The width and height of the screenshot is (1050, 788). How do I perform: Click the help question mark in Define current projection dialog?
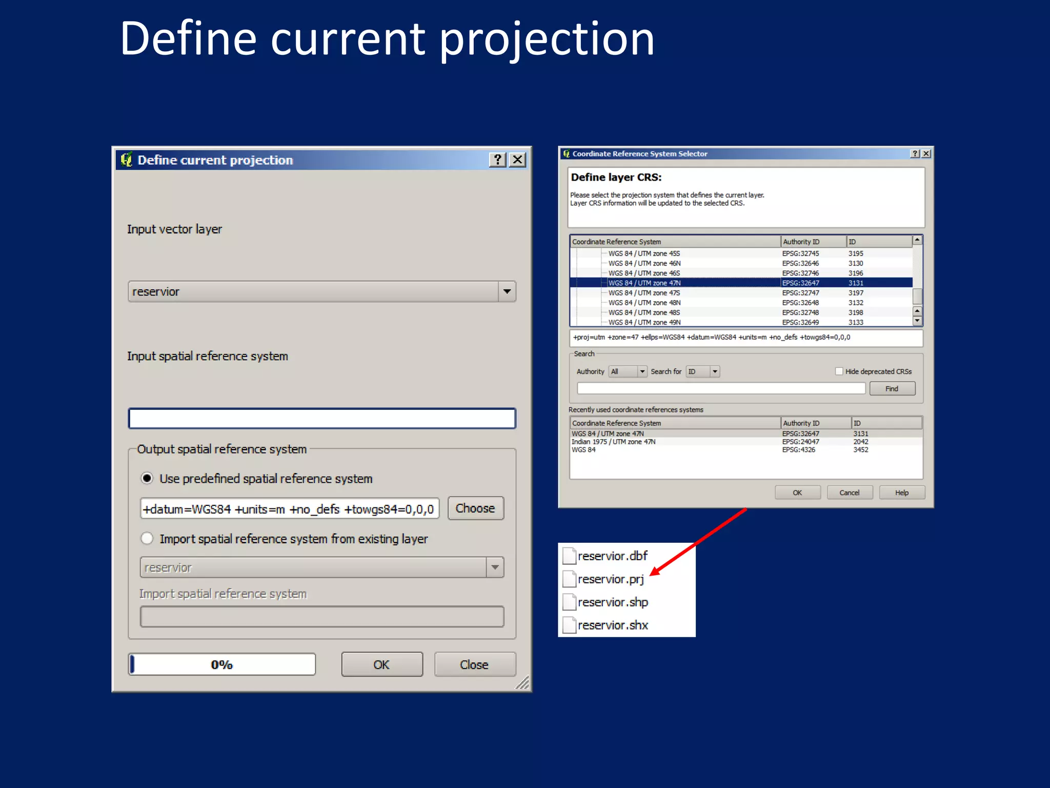pos(497,160)
